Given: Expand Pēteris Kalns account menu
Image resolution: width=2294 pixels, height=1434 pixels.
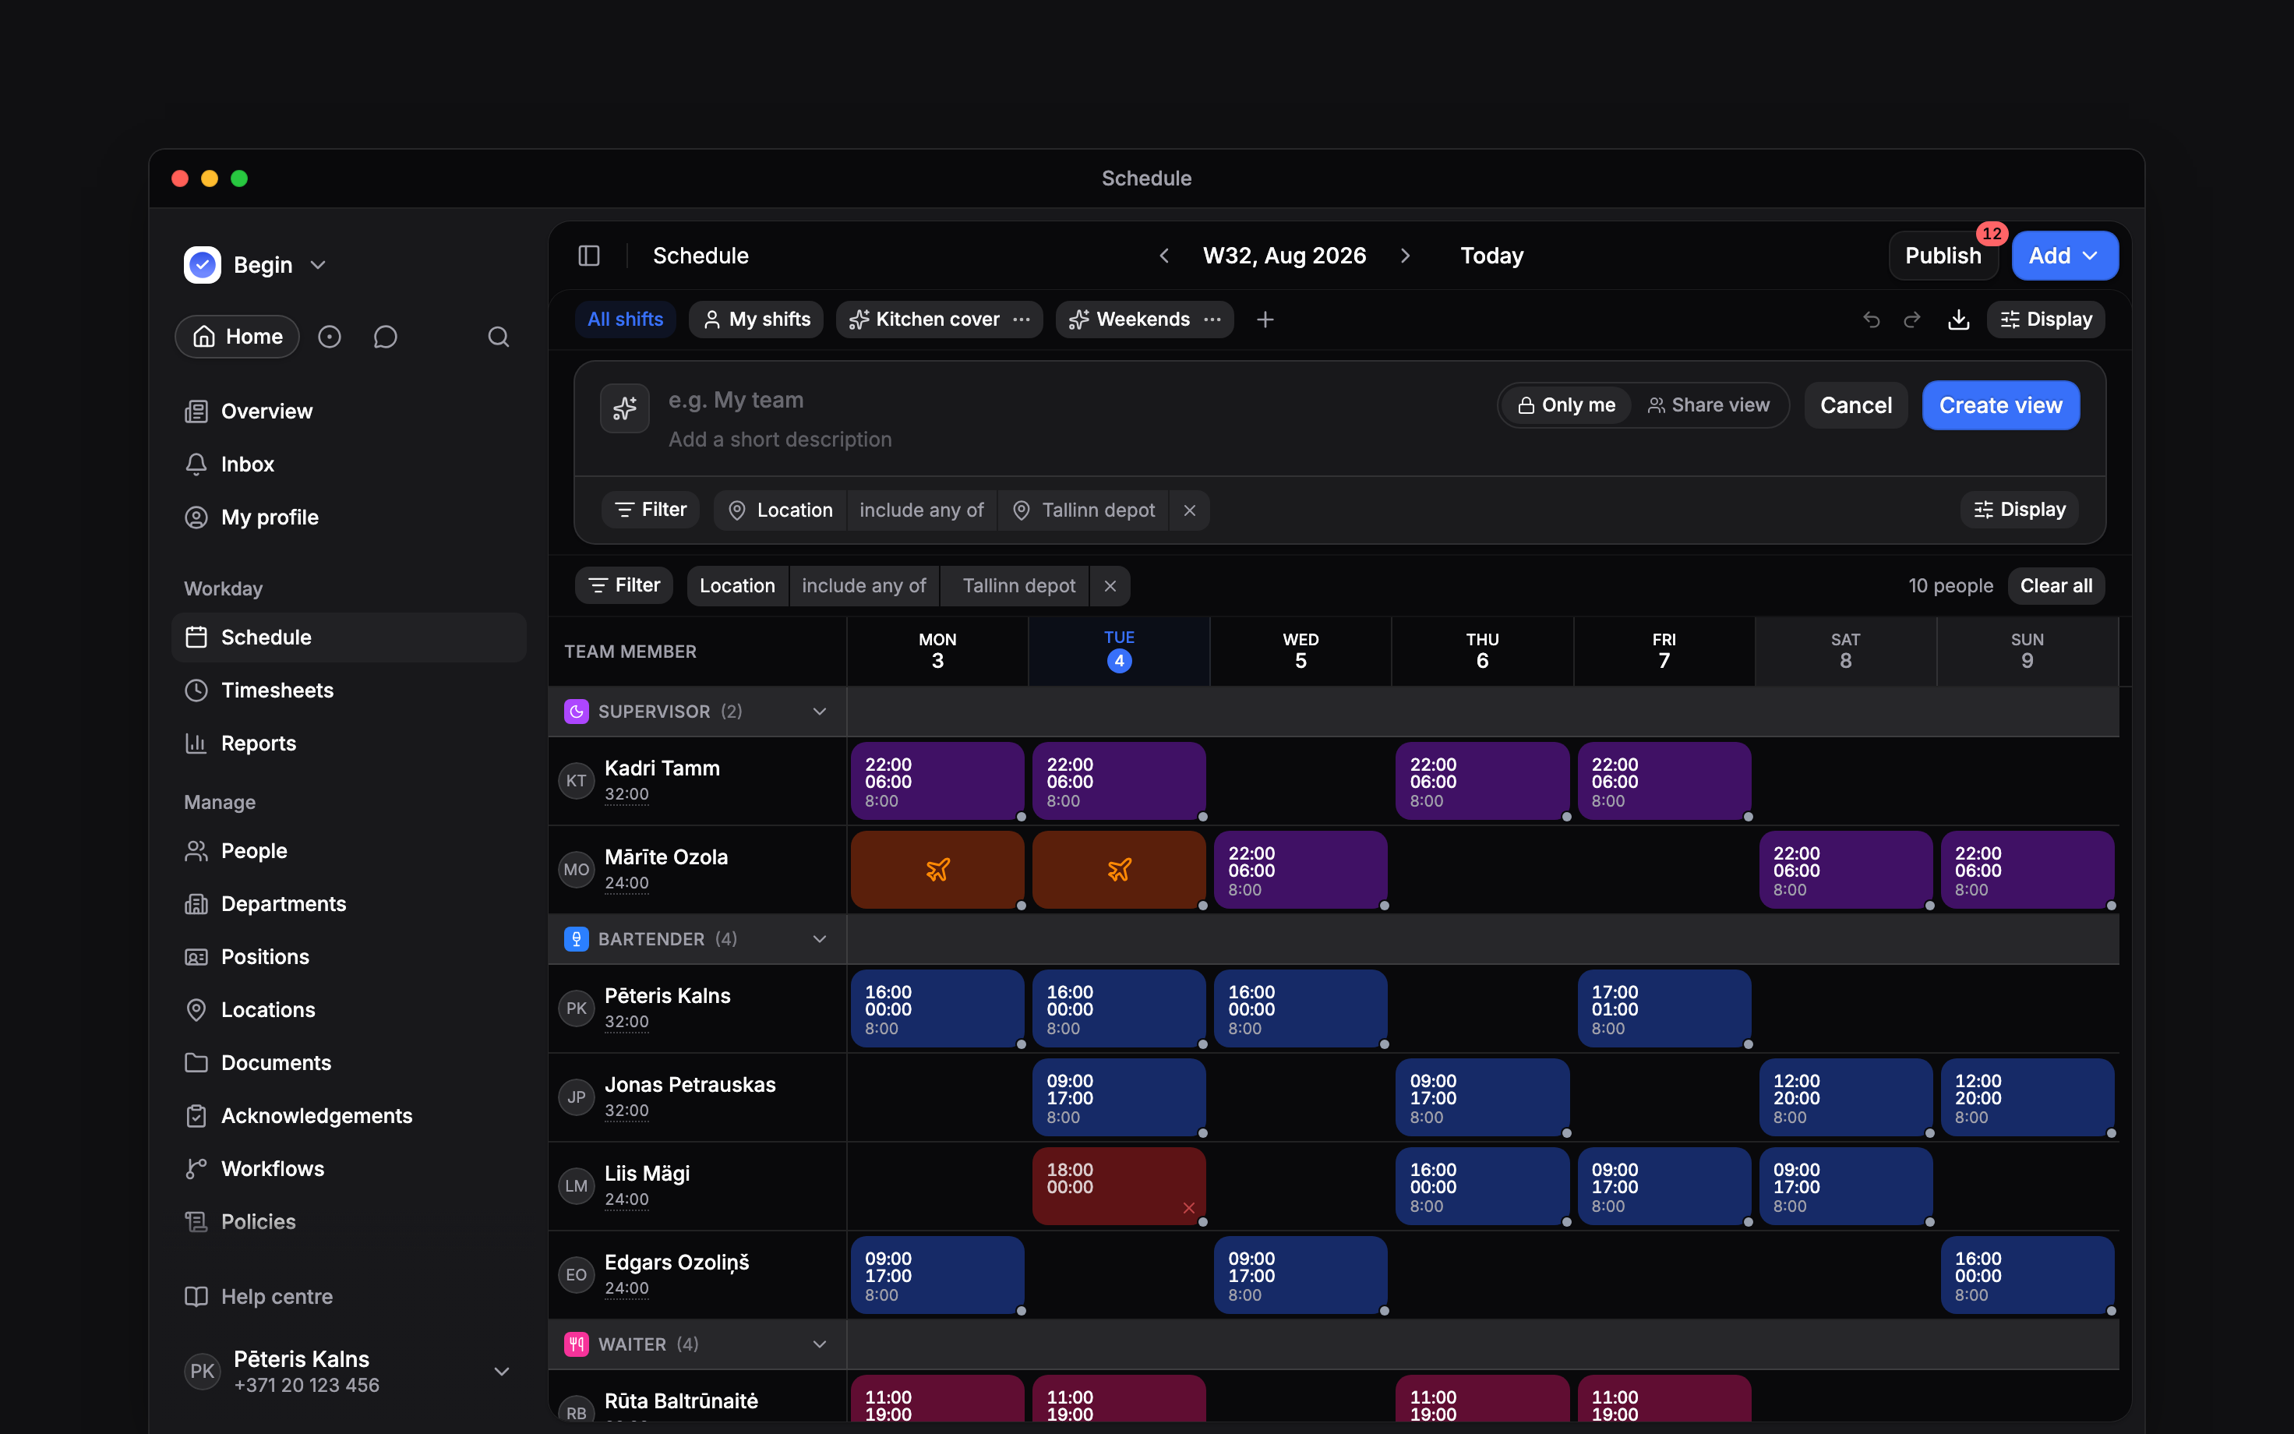Looking at the screenshot, I should [503, 1372].
